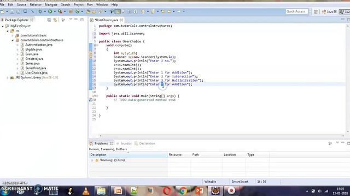
Task: Click the Open Type folder icon
Action: [x=88, y=11]
